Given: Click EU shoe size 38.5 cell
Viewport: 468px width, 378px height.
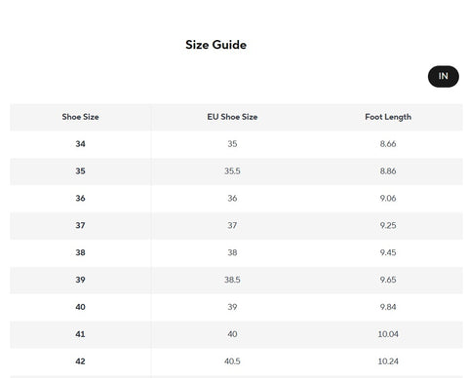Looking at the screenshot, I should tap(232, 280).
